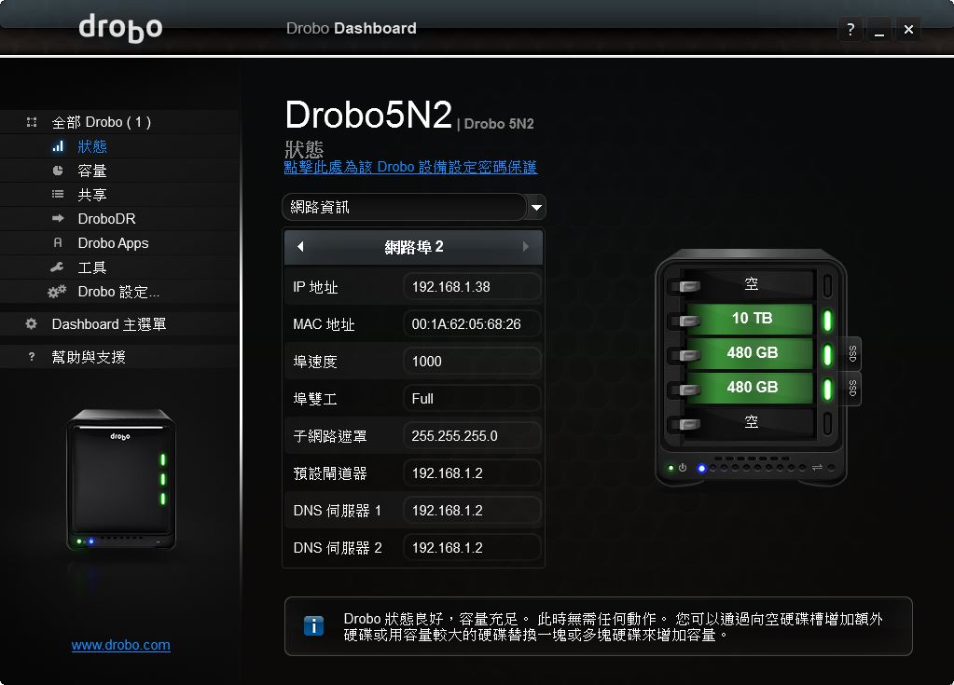Click the Drobo Apps icon
This screenshot has height=685, width=954.
pos(58,243)
